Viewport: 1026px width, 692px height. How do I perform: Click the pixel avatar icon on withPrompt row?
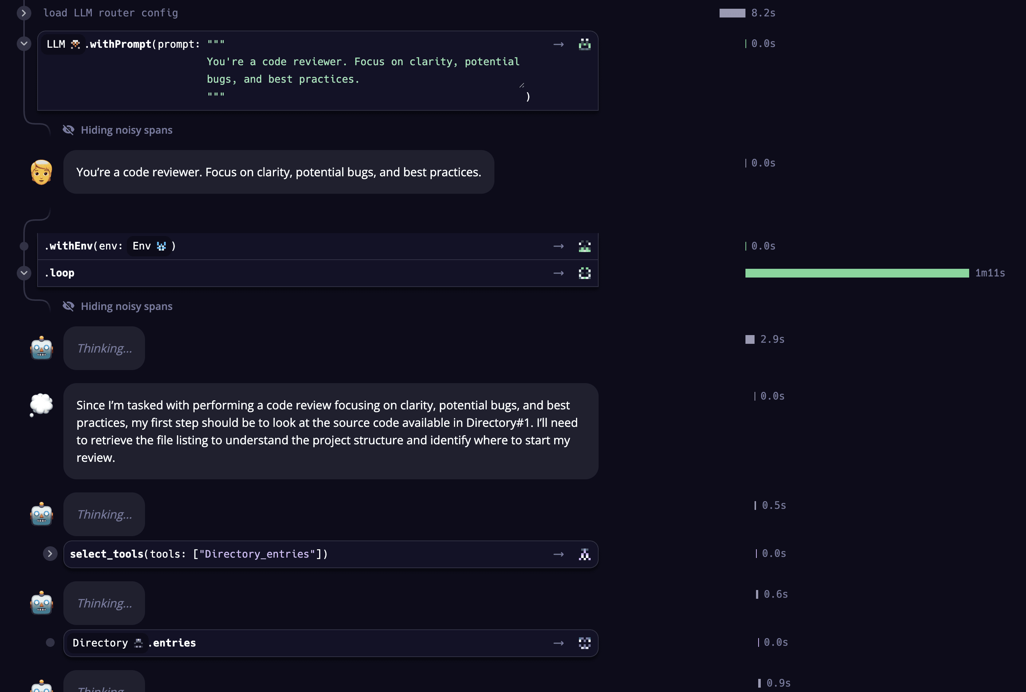coord(584,44)
